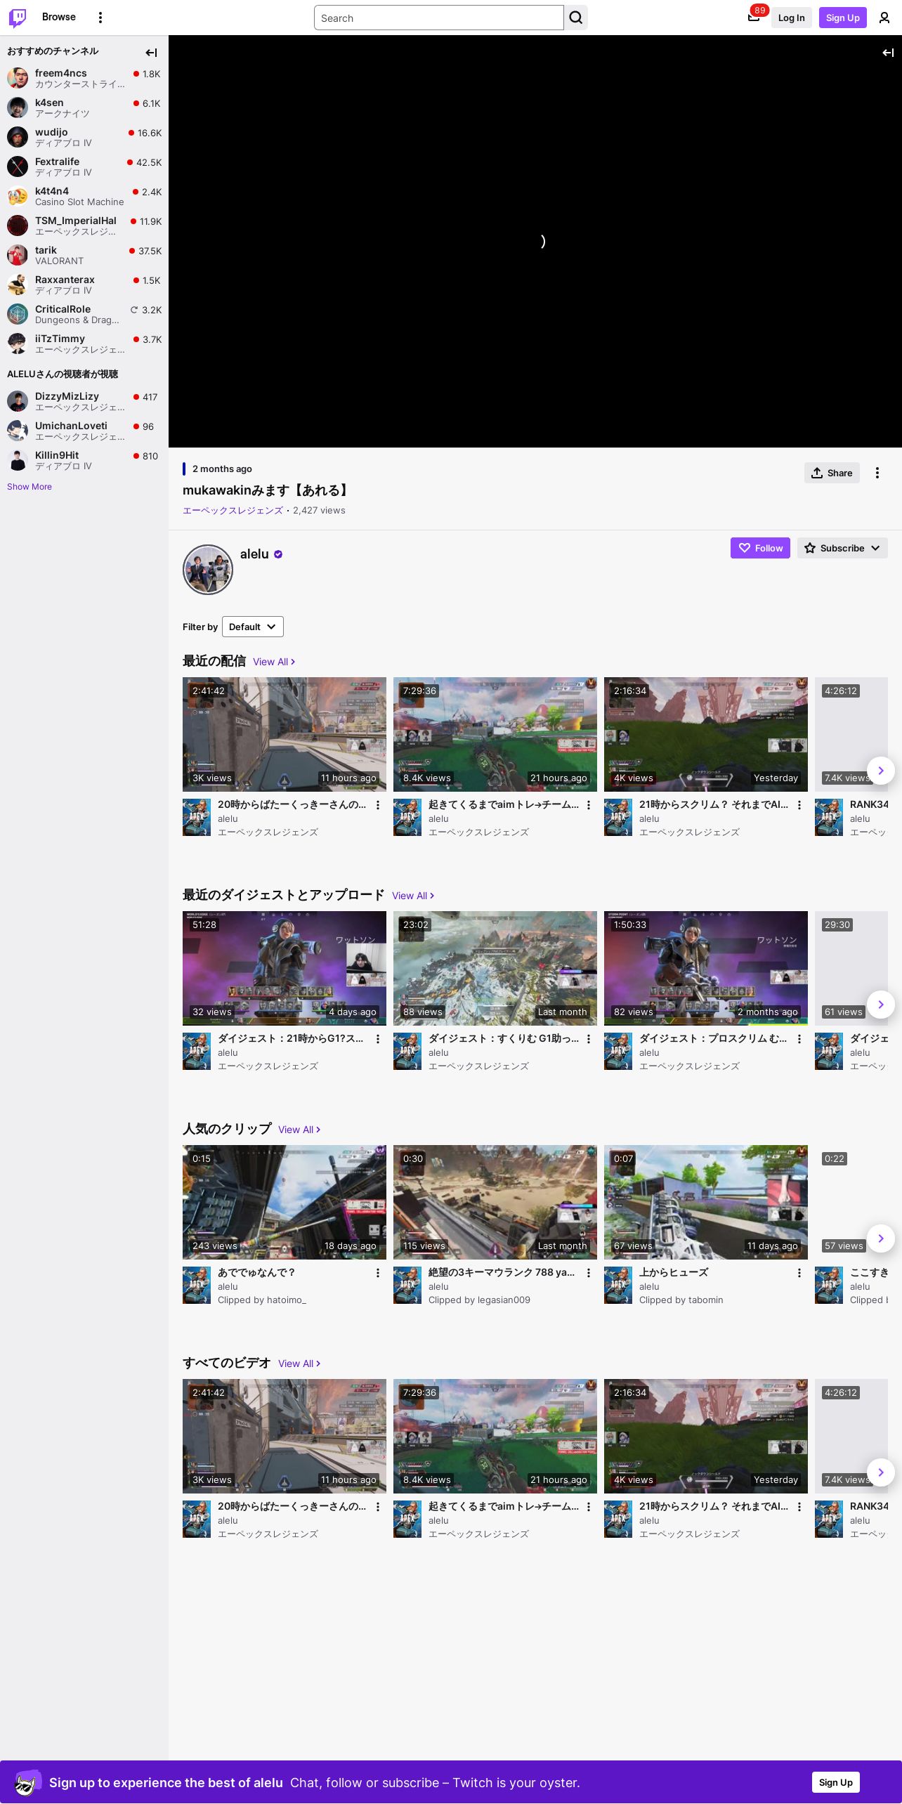902x1804 pixels.
Task: Click the Follow button
Action: pos(760,548)
